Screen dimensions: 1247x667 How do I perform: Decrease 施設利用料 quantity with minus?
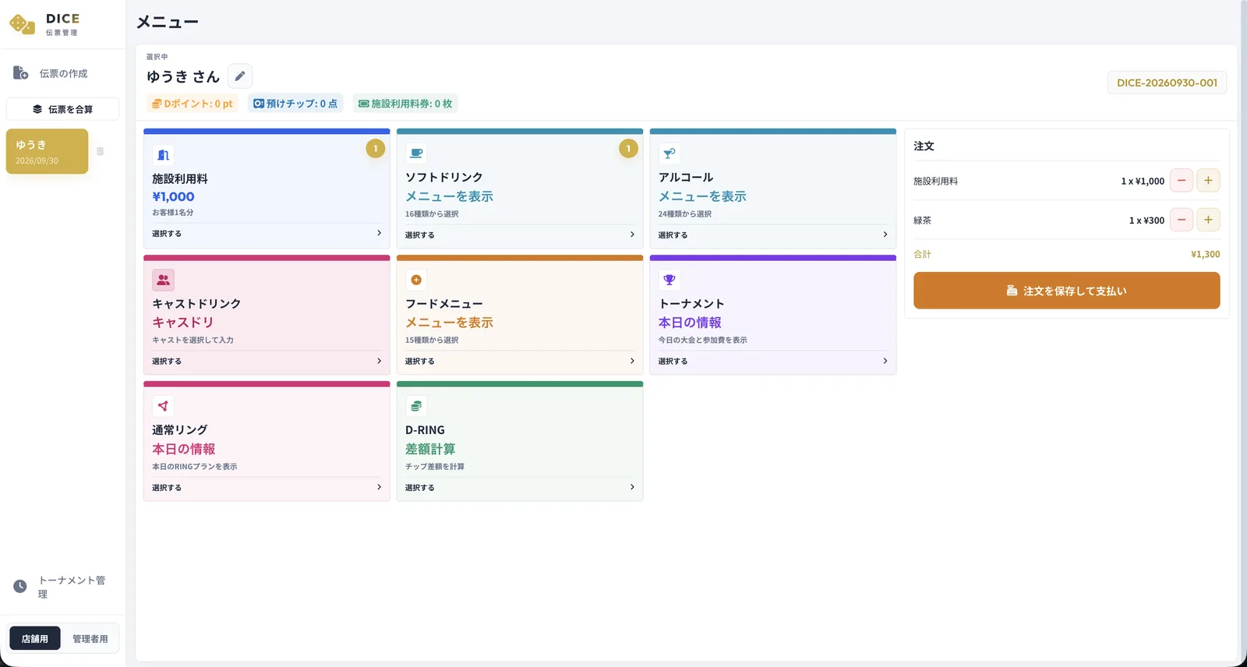click(x=1182, y=181)
